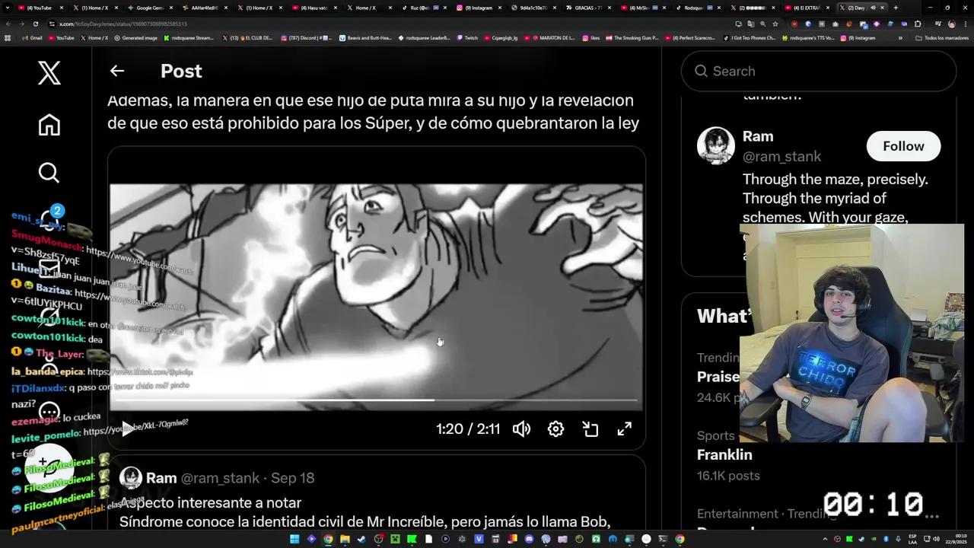
Task: Open the taskbar clock showing 00:10
Action: tap(956, 540)
